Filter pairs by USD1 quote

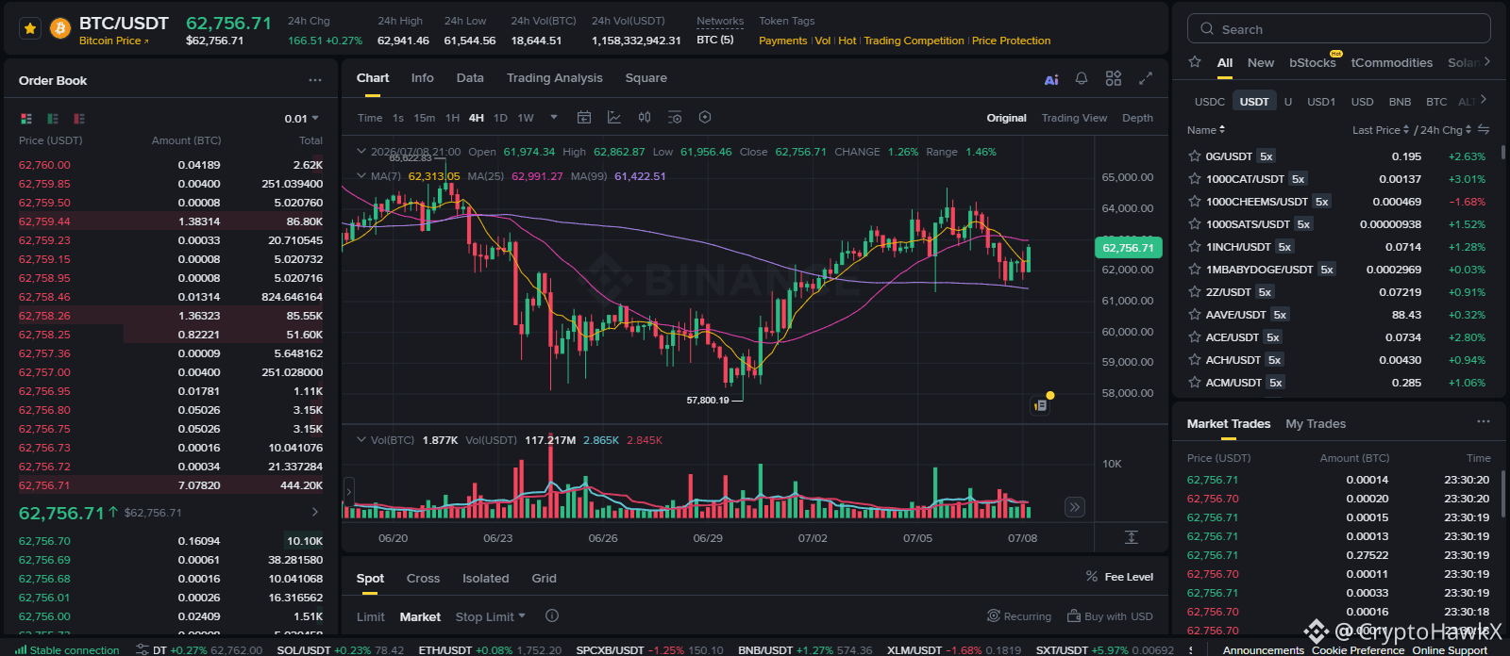(1320, 101)
